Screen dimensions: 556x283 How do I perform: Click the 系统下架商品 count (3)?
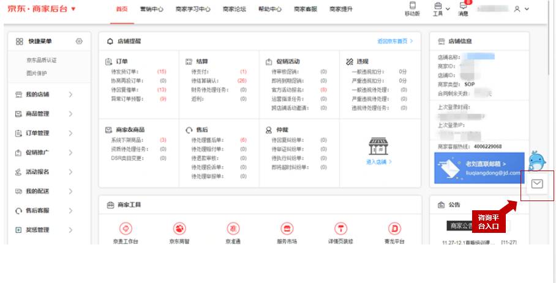tap(163, 140)
